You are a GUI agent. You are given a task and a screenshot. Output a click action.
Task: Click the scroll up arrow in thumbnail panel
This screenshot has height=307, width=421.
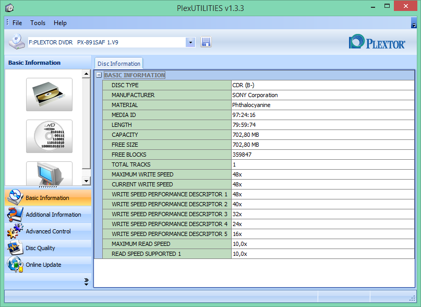point(86,74)
